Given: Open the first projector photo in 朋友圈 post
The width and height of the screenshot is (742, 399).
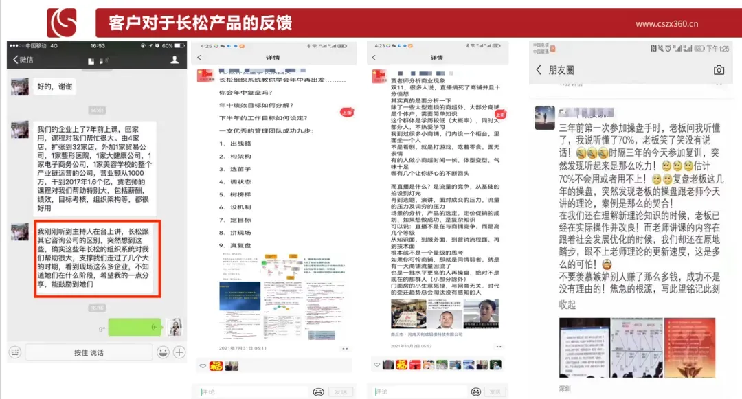Looking at the screenshot, I should click(585, 347).
